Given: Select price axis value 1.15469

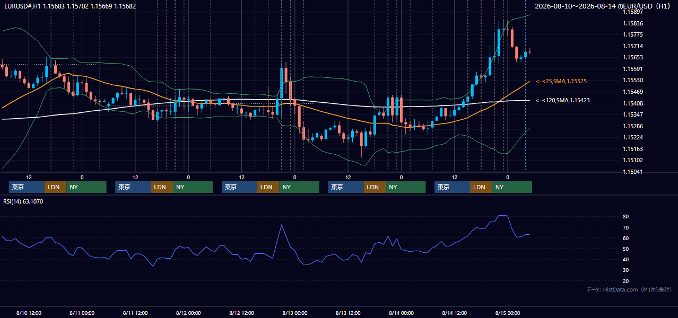Looking at the screenshot, I should click(632, 92).
